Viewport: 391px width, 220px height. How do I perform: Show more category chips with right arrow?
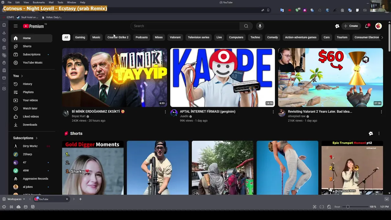pos(382,37)
